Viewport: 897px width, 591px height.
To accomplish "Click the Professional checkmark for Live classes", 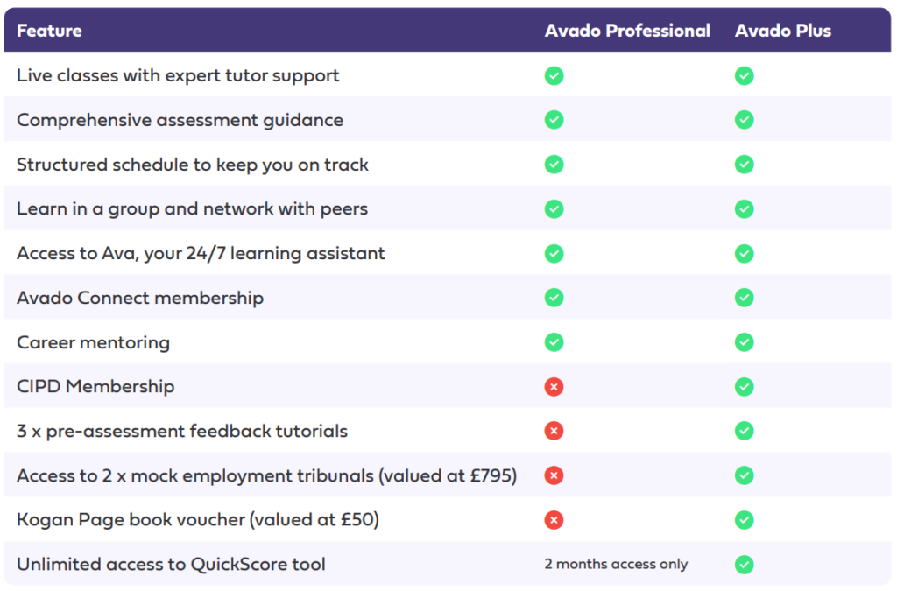I will pos(554,75).
